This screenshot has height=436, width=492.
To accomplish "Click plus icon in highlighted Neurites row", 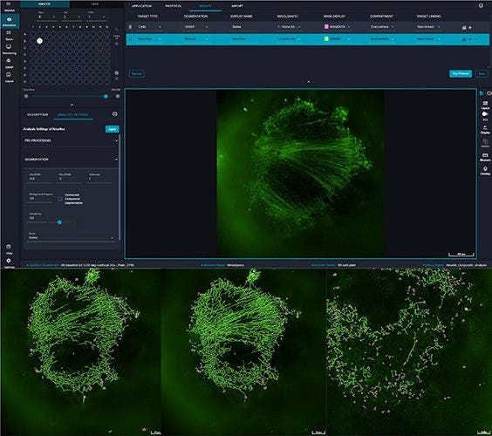I will coord(470,39).
